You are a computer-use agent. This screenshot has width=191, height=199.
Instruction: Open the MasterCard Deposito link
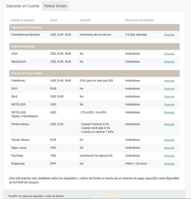click(x=169, y=62)
